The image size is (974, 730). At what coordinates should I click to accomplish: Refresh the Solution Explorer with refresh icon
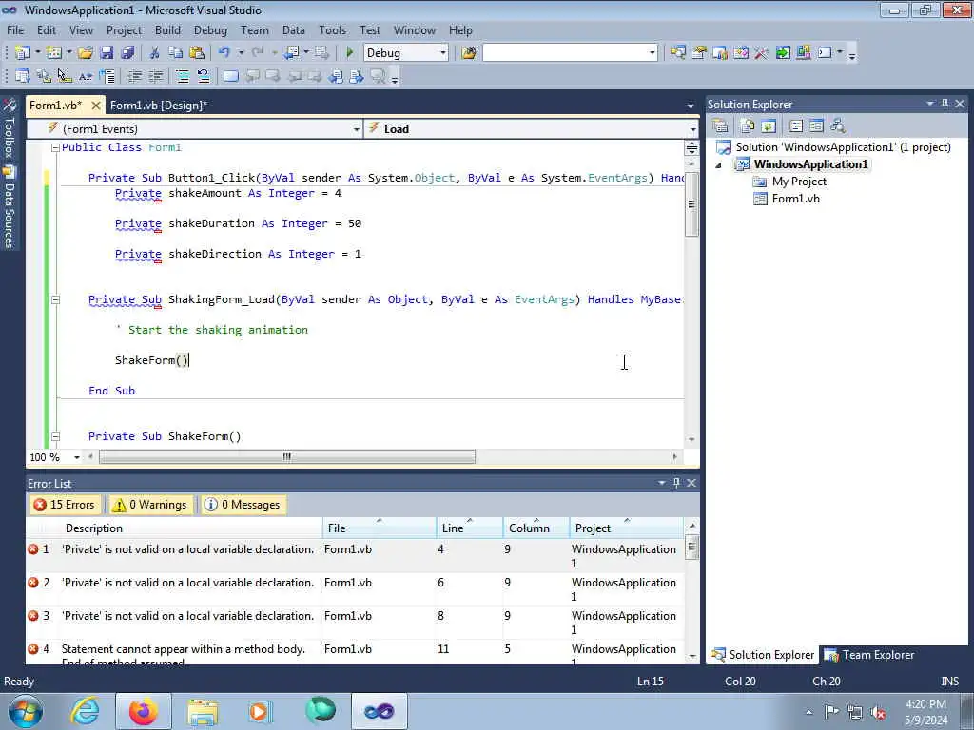pyautogui.click(x=769, y=126)
